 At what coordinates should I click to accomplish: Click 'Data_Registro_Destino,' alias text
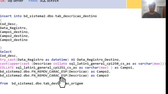[x=99, y=60]
